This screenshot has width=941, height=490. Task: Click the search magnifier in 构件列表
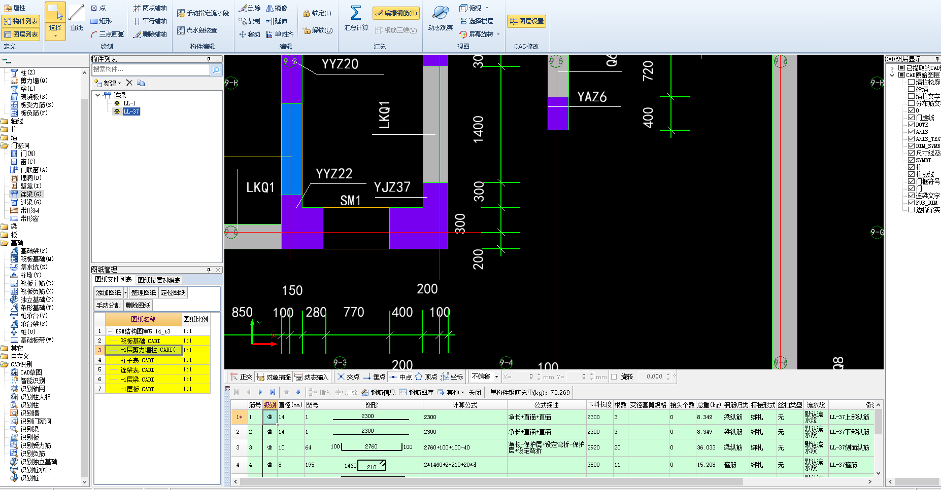(216, 69)
